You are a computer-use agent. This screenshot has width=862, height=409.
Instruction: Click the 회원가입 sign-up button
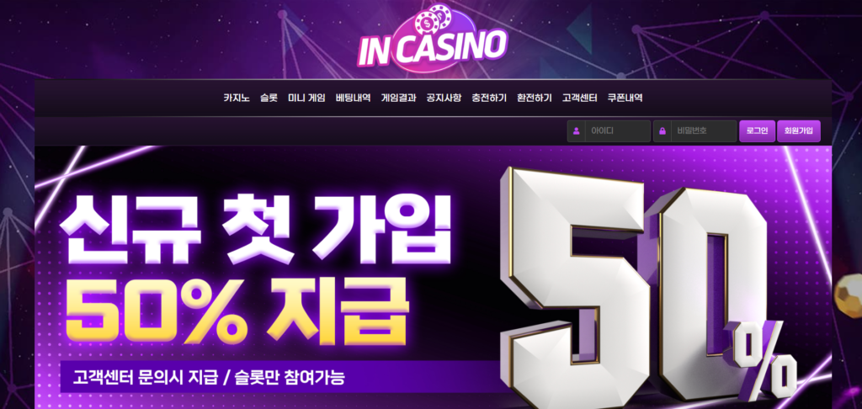click(x=799, y=131)
